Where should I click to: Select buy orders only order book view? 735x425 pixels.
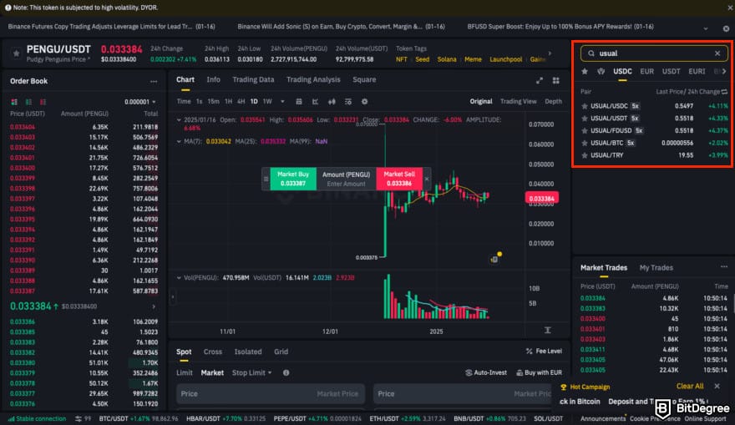click(x=28, y=102)
